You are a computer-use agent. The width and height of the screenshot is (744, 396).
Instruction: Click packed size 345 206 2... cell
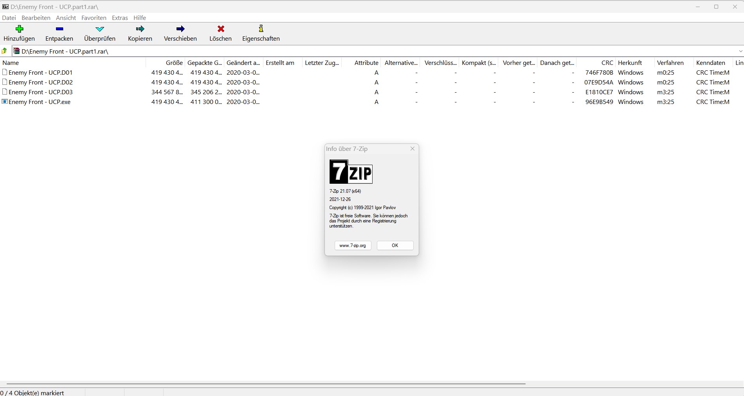[206, 92]
